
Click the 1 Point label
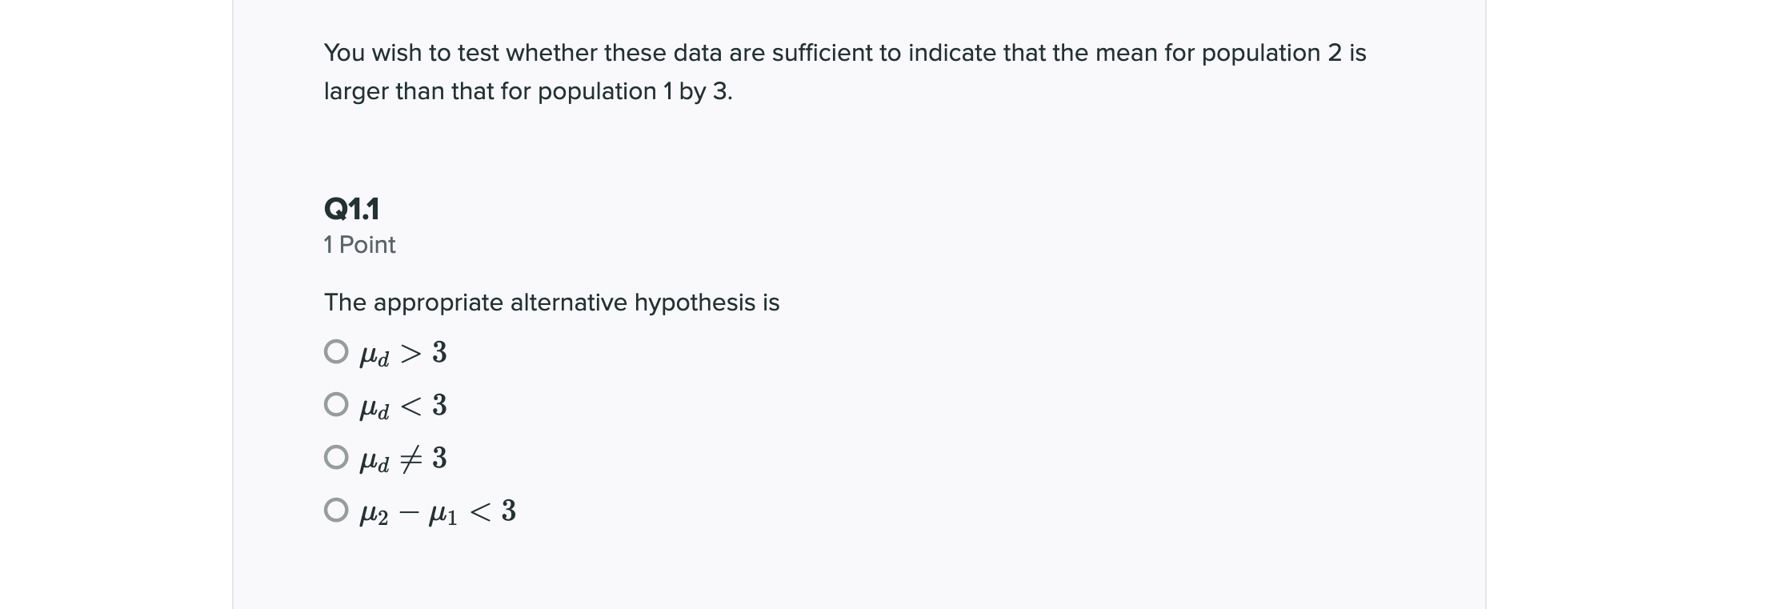(358, 245)
